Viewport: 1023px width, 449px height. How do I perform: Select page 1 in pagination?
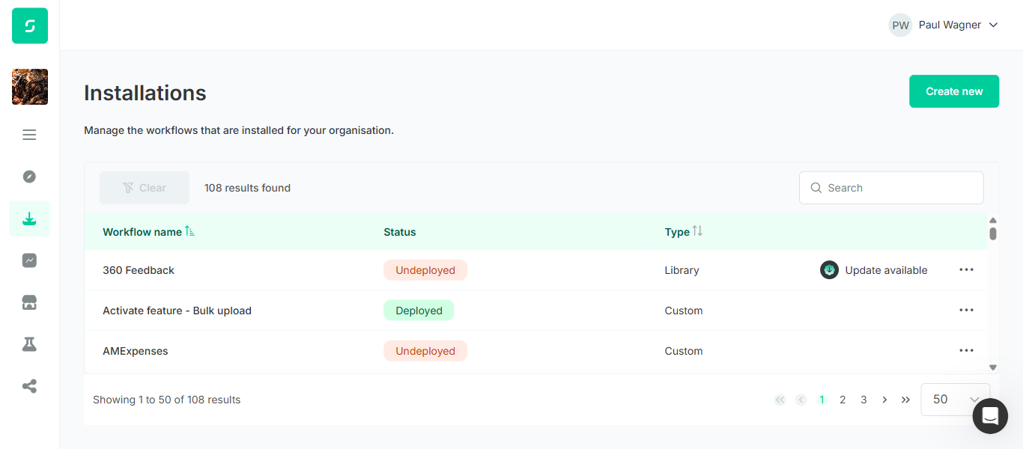[x=822, y=400]
